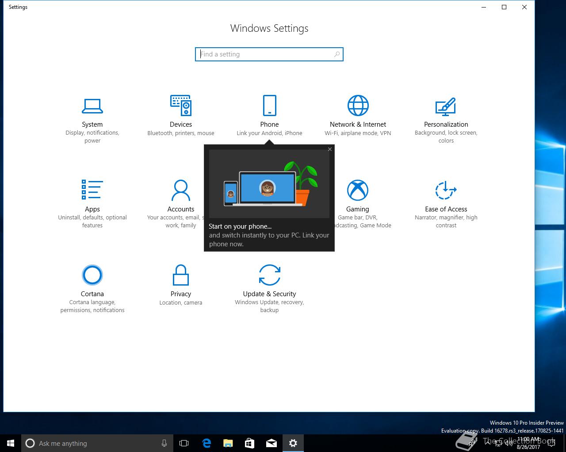
Task: Click 'Background, lock screen, colors' description
Action: point(446,137)
